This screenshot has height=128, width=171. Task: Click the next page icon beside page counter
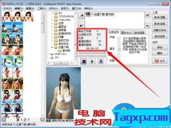click(42, 119)
